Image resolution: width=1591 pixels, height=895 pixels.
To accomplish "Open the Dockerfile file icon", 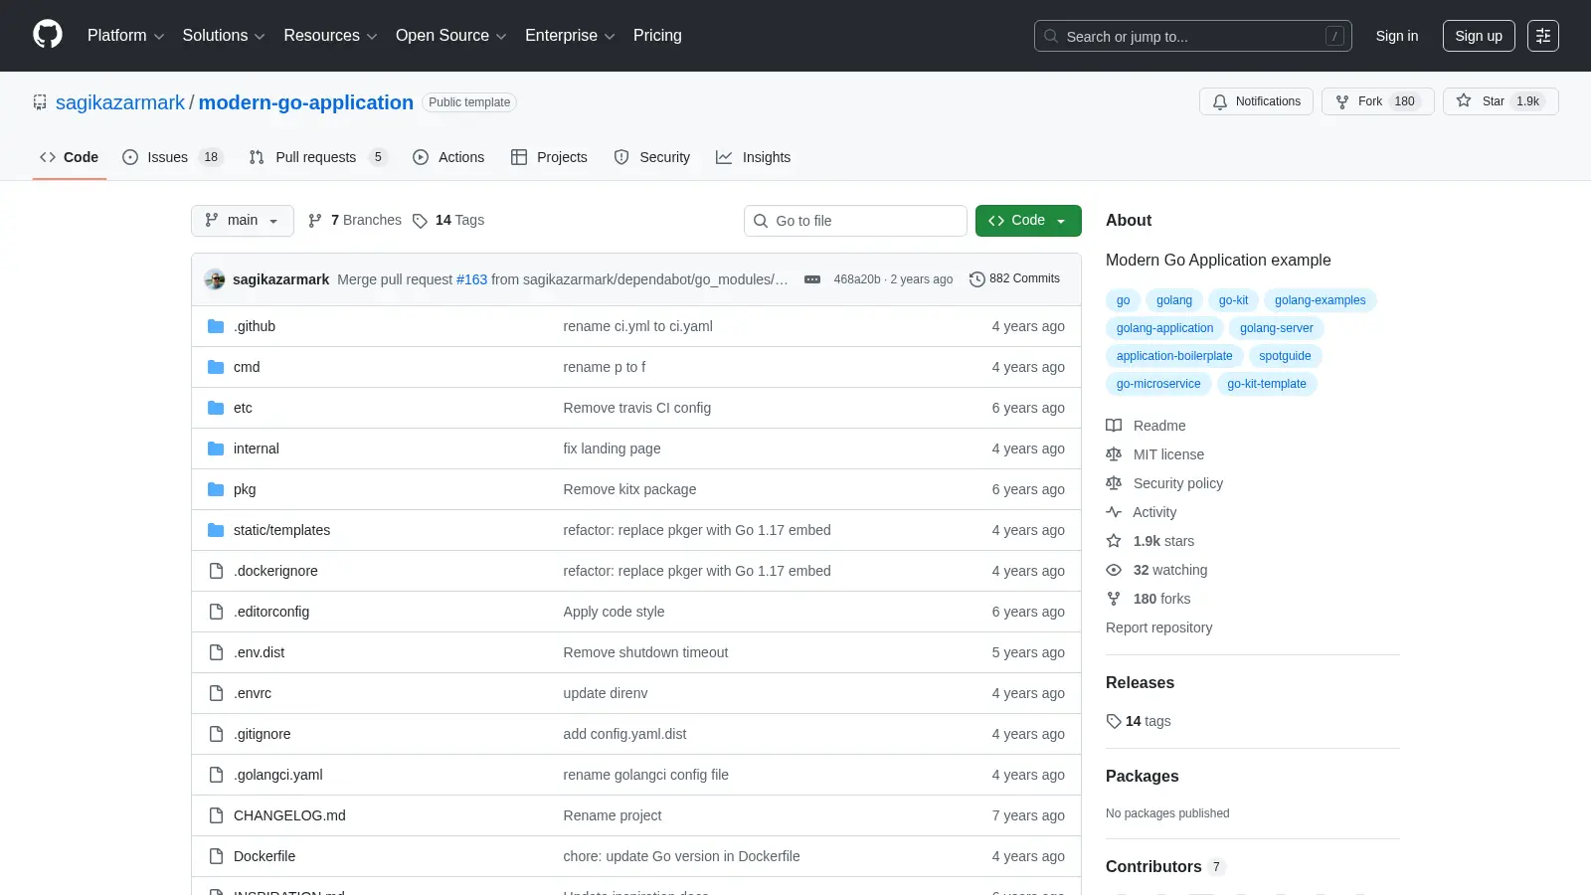I will point(216,856).
